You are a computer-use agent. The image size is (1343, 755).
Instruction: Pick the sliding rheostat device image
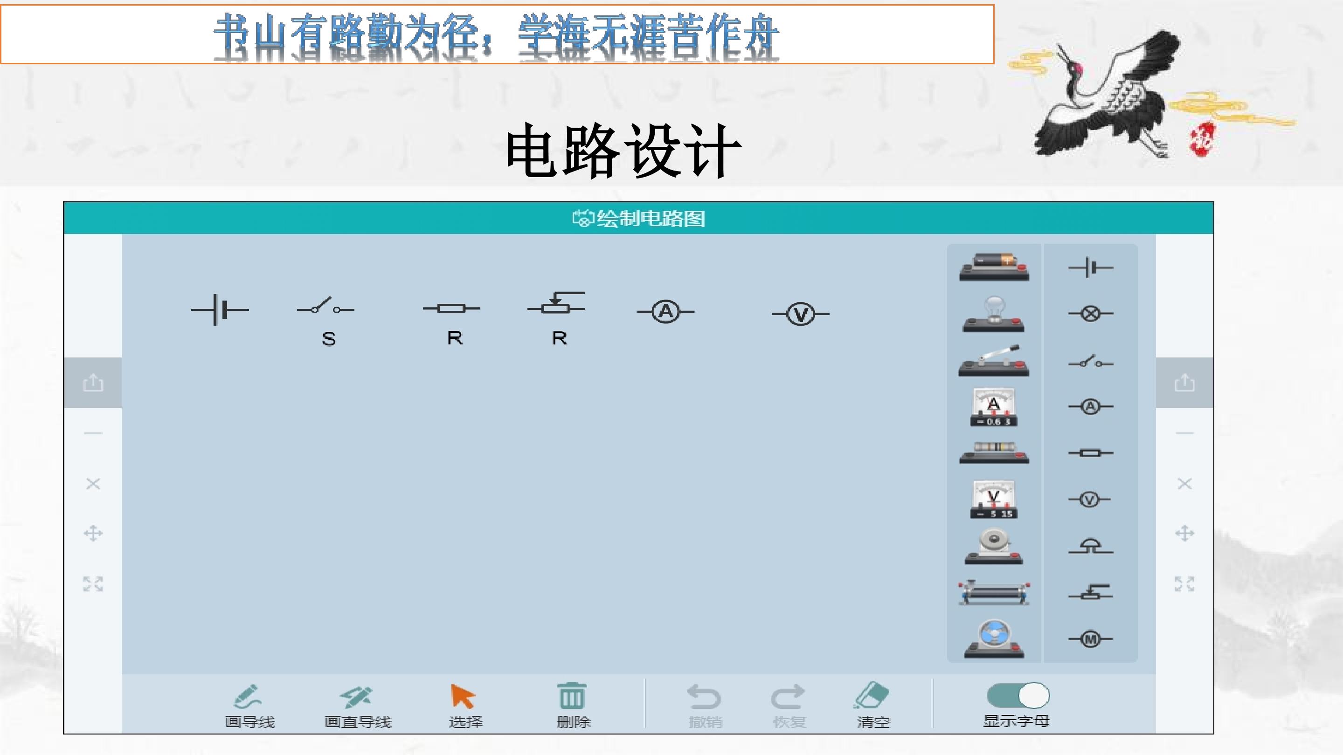[x=994, y=593]
